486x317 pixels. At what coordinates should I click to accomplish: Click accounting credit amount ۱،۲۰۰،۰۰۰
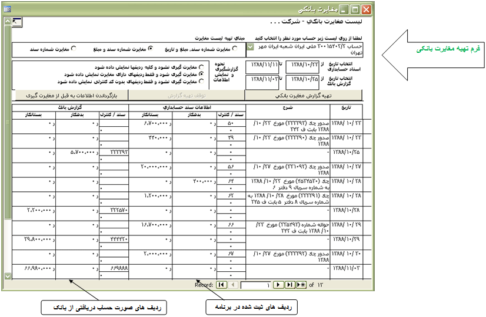[158, 195]
